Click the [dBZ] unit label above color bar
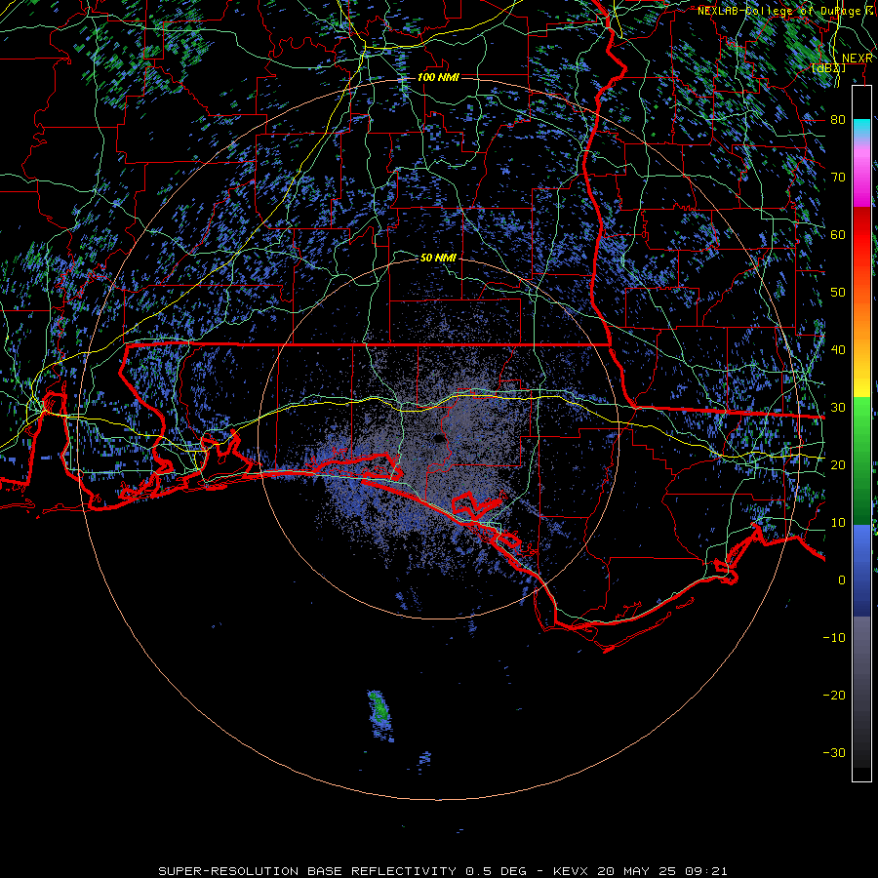The width and height of the screenshot is (878, 878). point(828,68)
